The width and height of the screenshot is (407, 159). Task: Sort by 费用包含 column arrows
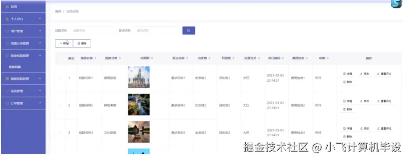point(307,58)
